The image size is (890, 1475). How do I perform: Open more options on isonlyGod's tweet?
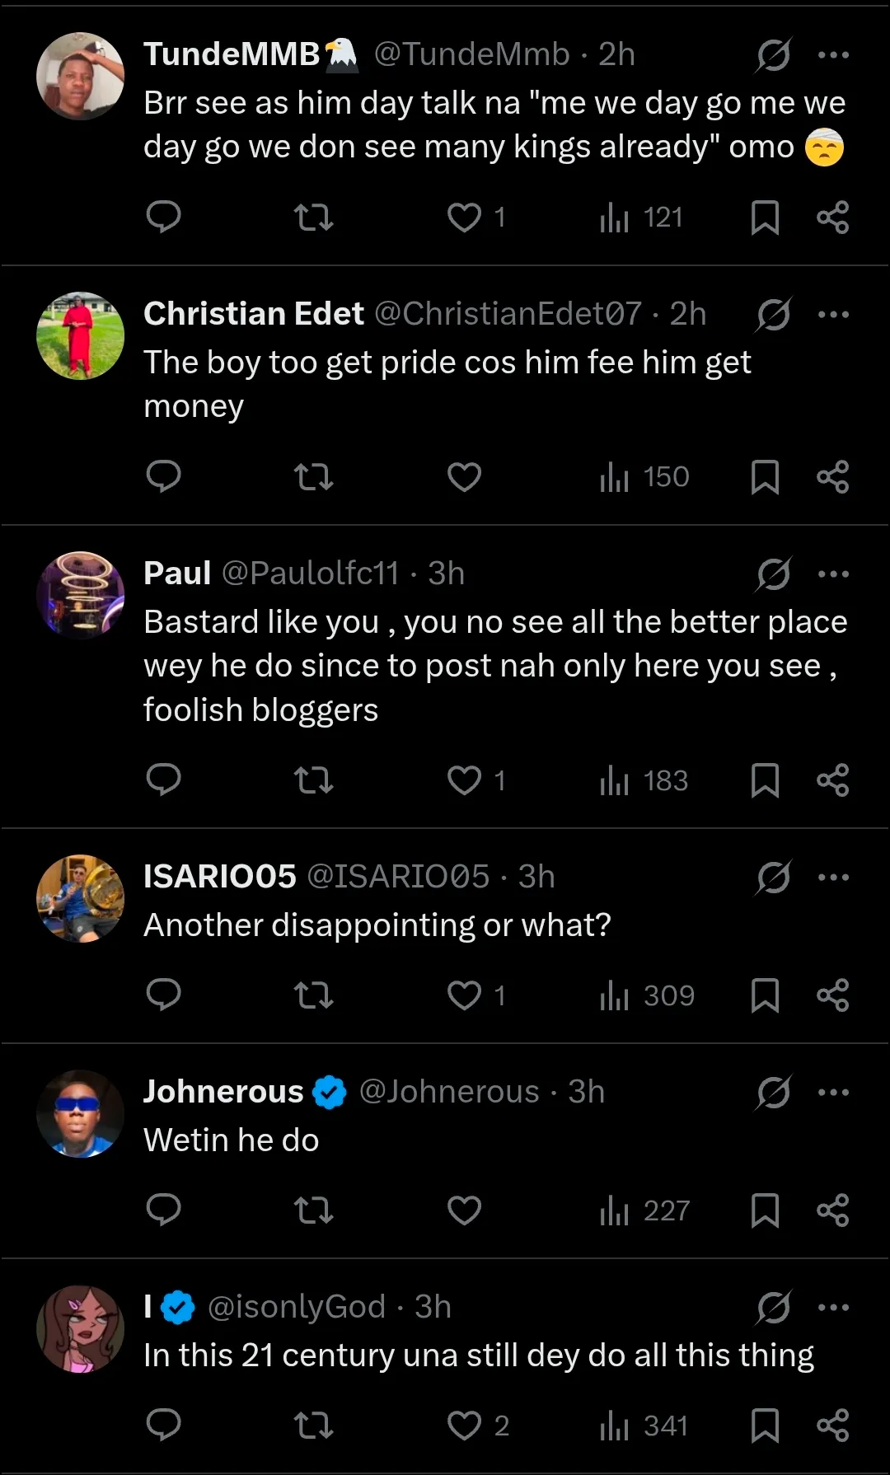[x=833, y=1308]
